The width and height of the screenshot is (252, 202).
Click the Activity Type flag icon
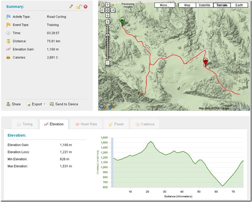point(8,17)
